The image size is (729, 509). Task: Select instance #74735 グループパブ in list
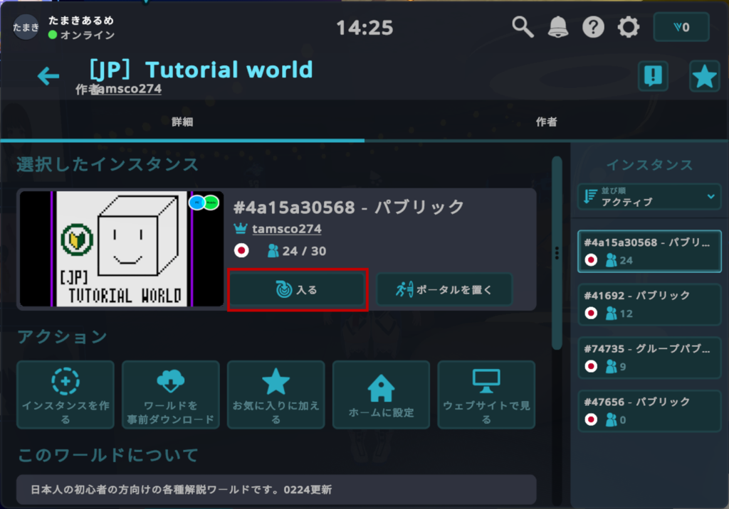click(649, 358)
